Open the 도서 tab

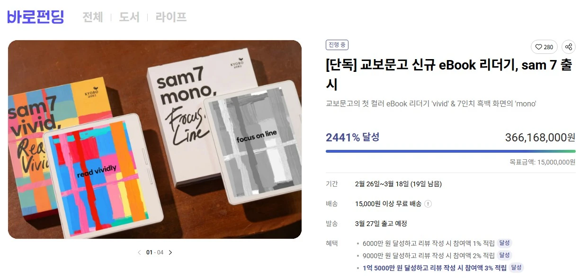click(x=129, y=17)
